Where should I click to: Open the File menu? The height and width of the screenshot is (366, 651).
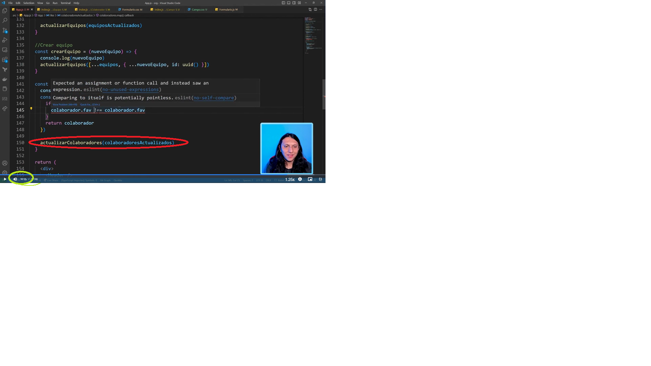(11, 3)
